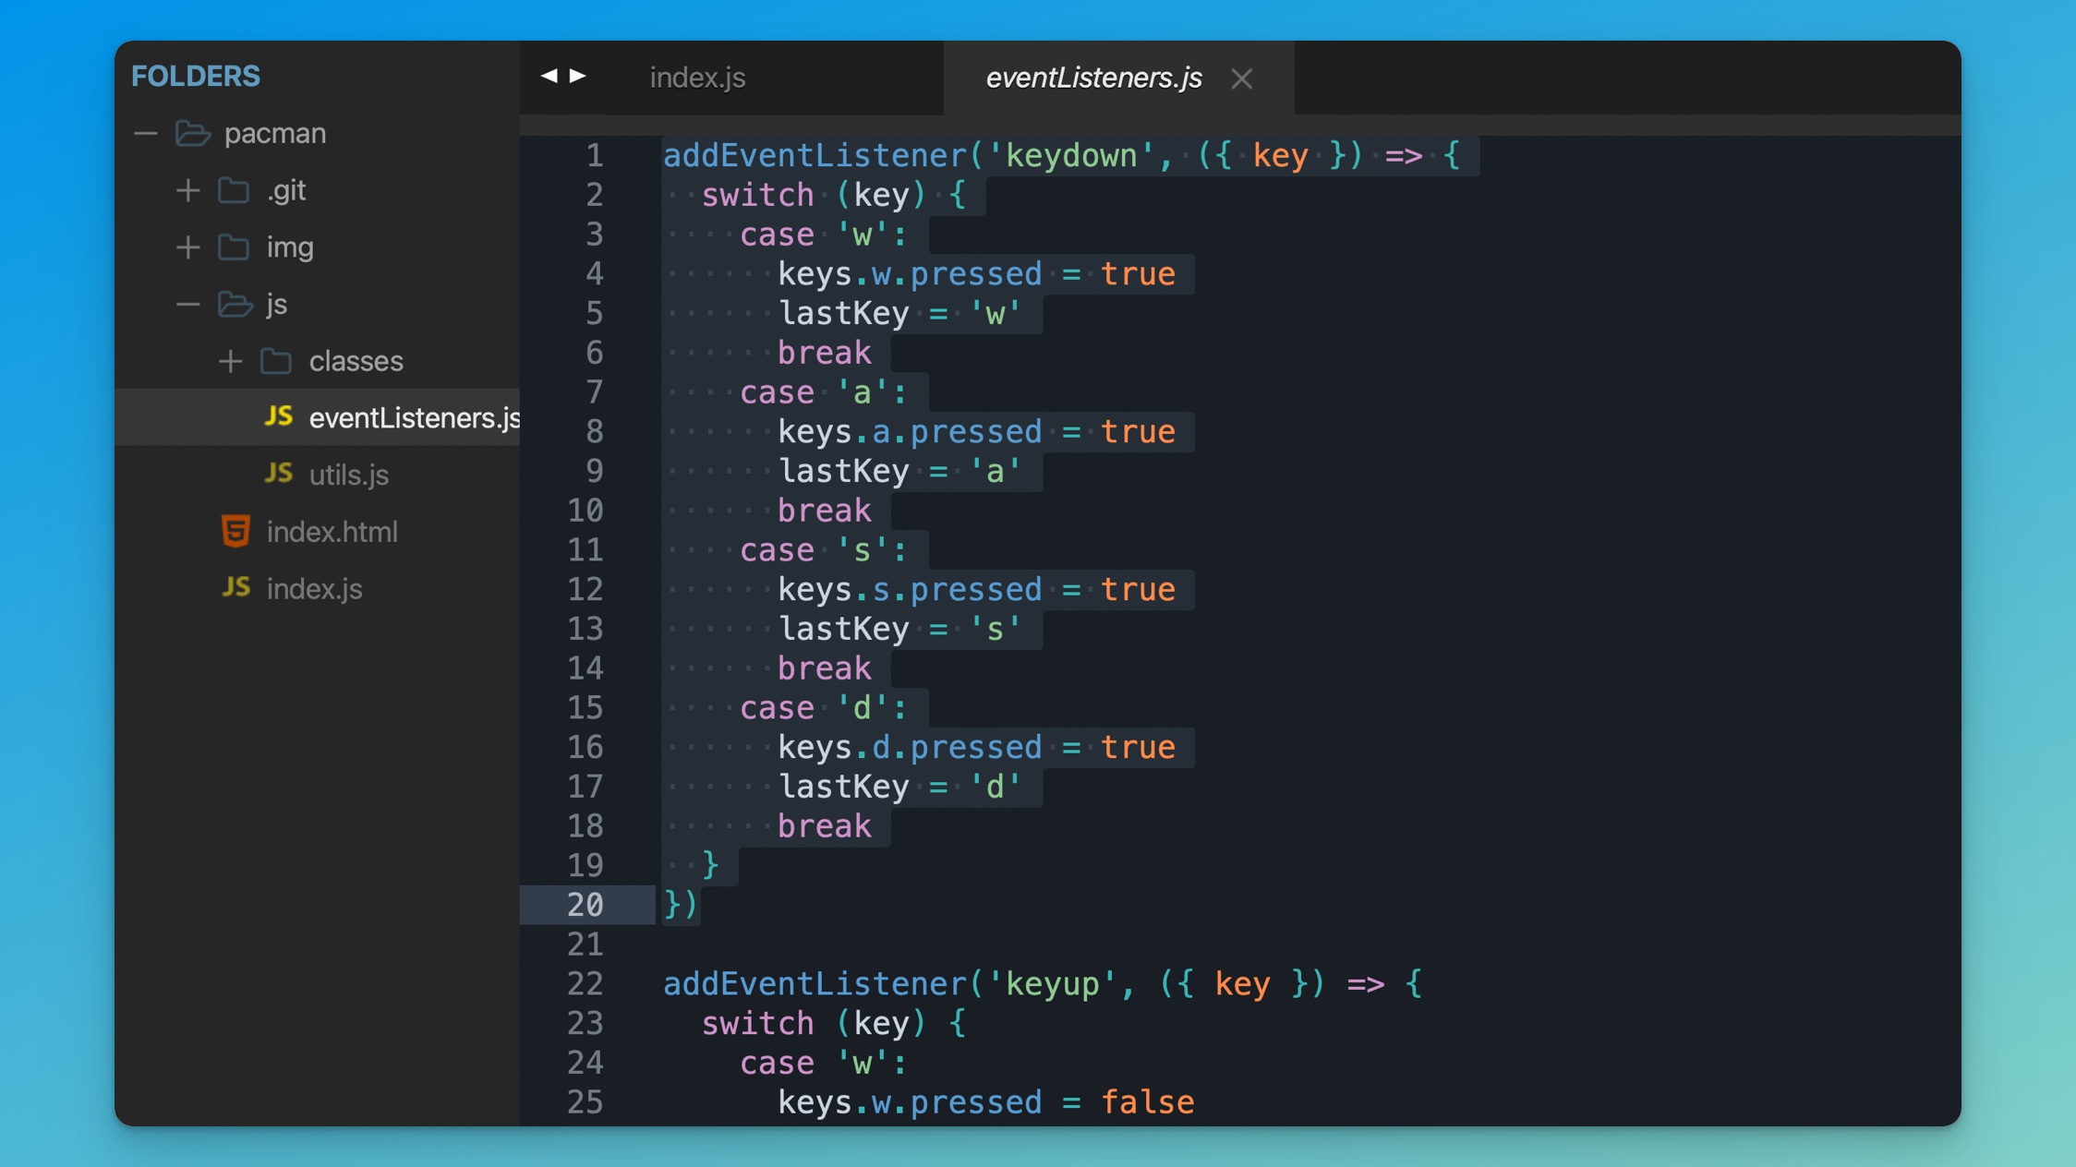The width and height of the screenshot is (2076, 1167).
Task: Click the pacman open folder icon
Action: tap(193, 133)
